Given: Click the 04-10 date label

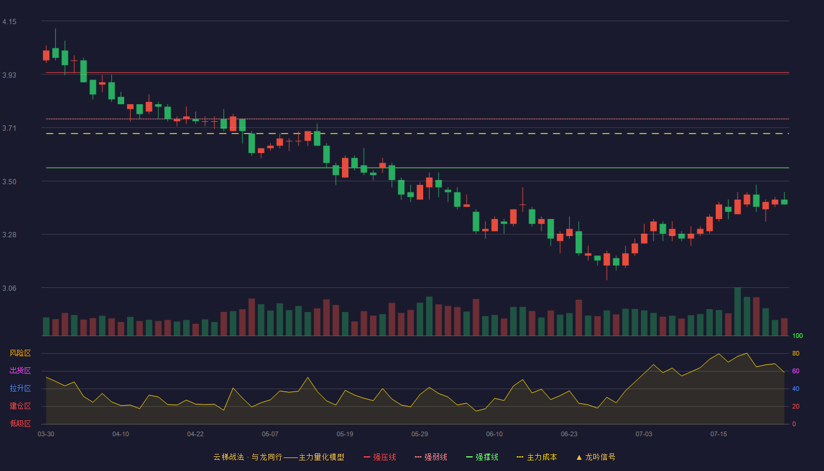Looking at the screenshot, I should click(121, 434).
